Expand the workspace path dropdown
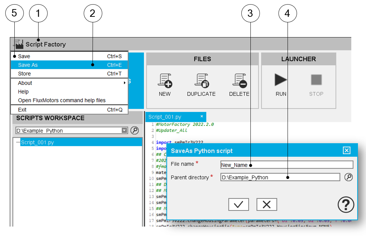This screenshot has width=366, height=236. [124, 131]
